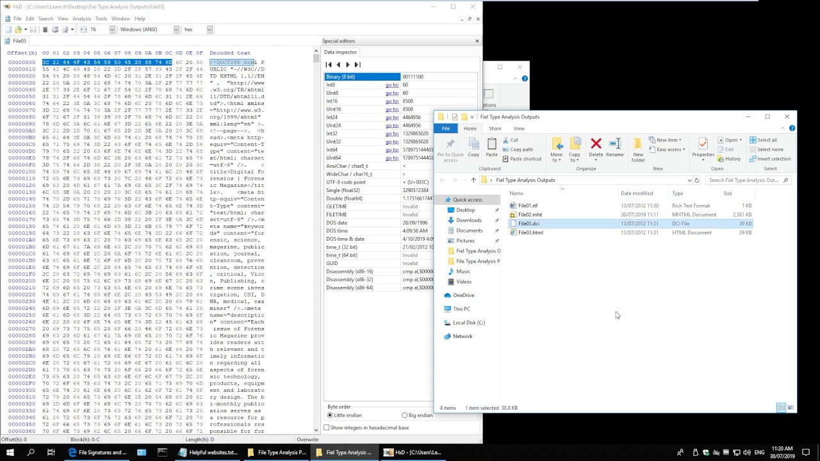The height and width of the screenshot is (461, 820).
Task: Switch to Explorer View ribbon tab
Action: pos(519,129)
